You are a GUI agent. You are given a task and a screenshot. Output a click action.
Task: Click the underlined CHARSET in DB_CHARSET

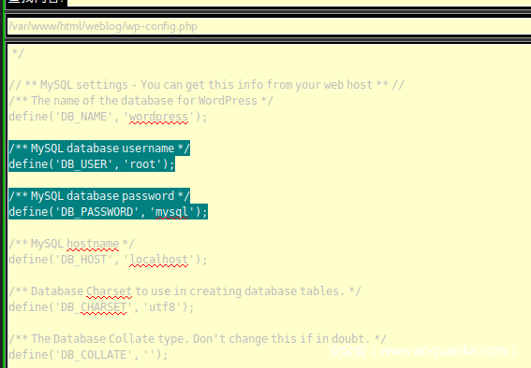click(104, 307)
